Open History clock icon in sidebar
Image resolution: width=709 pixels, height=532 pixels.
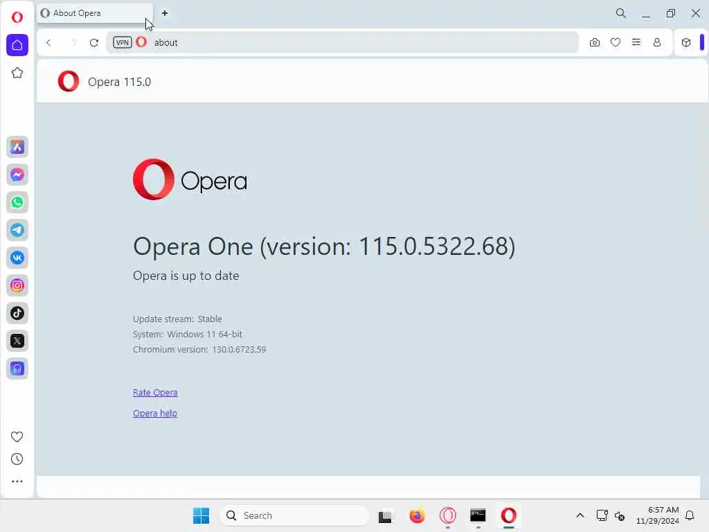[17, 459]
